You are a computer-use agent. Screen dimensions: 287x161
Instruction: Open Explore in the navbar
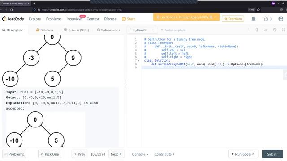pos(35,19)
